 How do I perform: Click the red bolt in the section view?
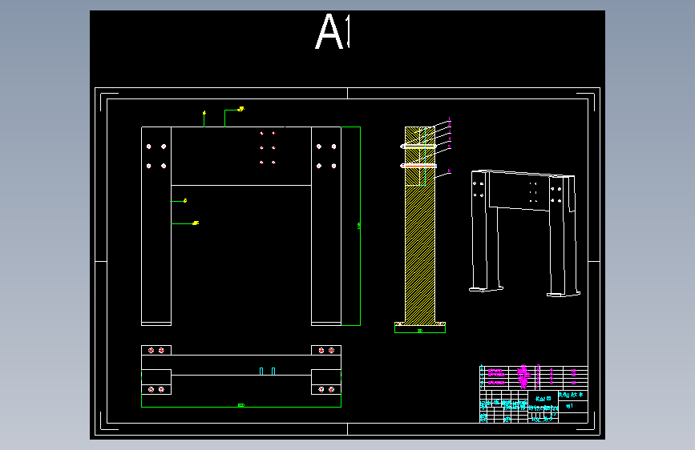[418, 166]
